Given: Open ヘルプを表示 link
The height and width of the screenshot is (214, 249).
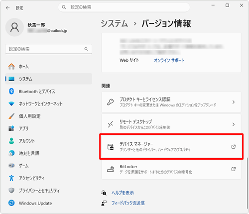Looking at the screenshot, I should click(123, 193).
